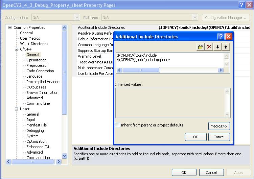Move the line up with the arrow icon
Screen dimensions: 254x179
(226, 47)
